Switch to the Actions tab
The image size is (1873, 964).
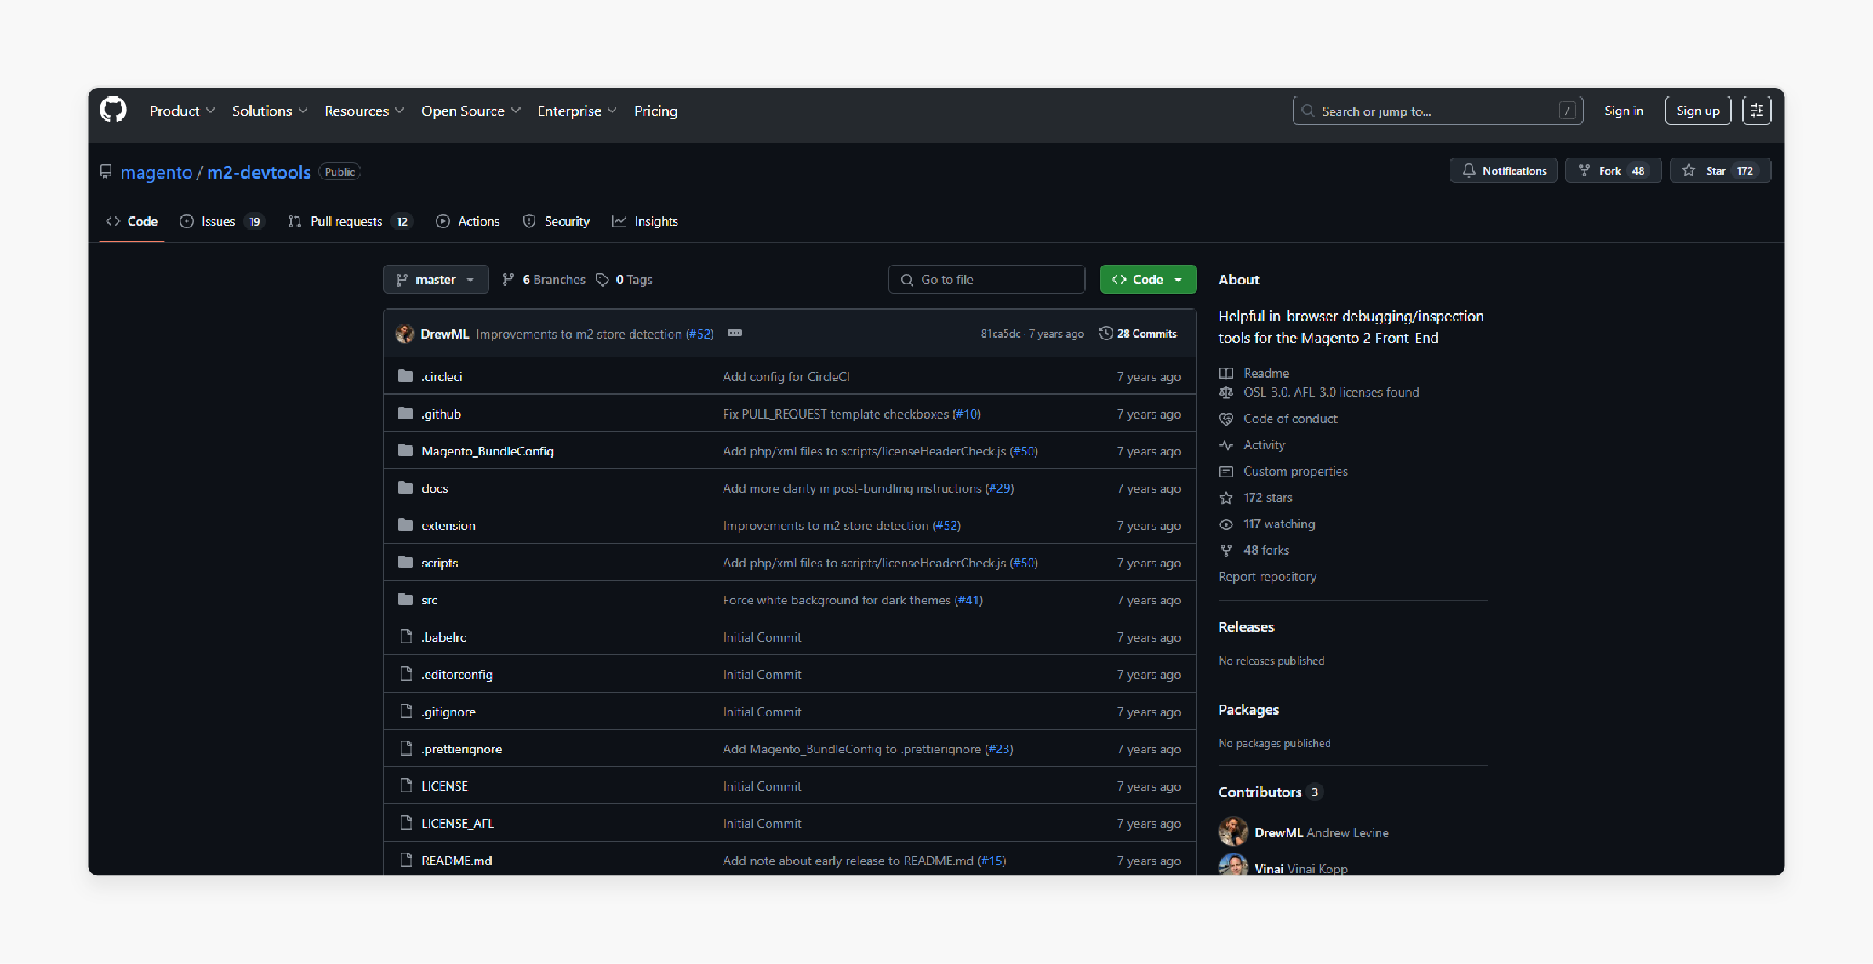pos(468,221)
